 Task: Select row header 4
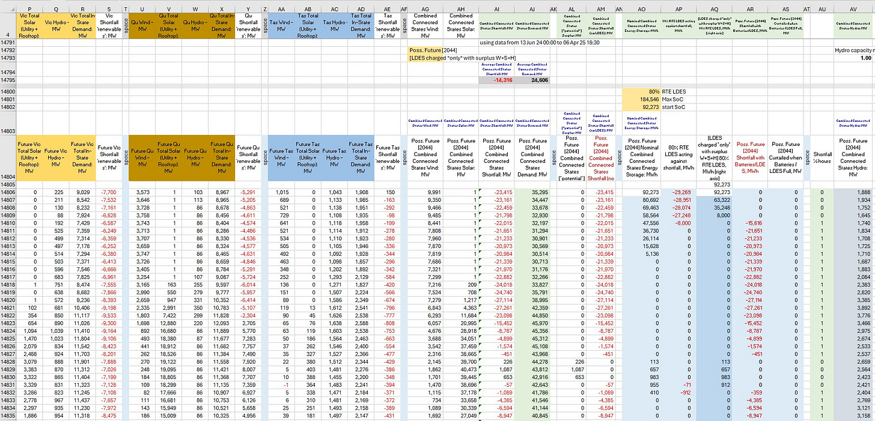tap(8, 26)
